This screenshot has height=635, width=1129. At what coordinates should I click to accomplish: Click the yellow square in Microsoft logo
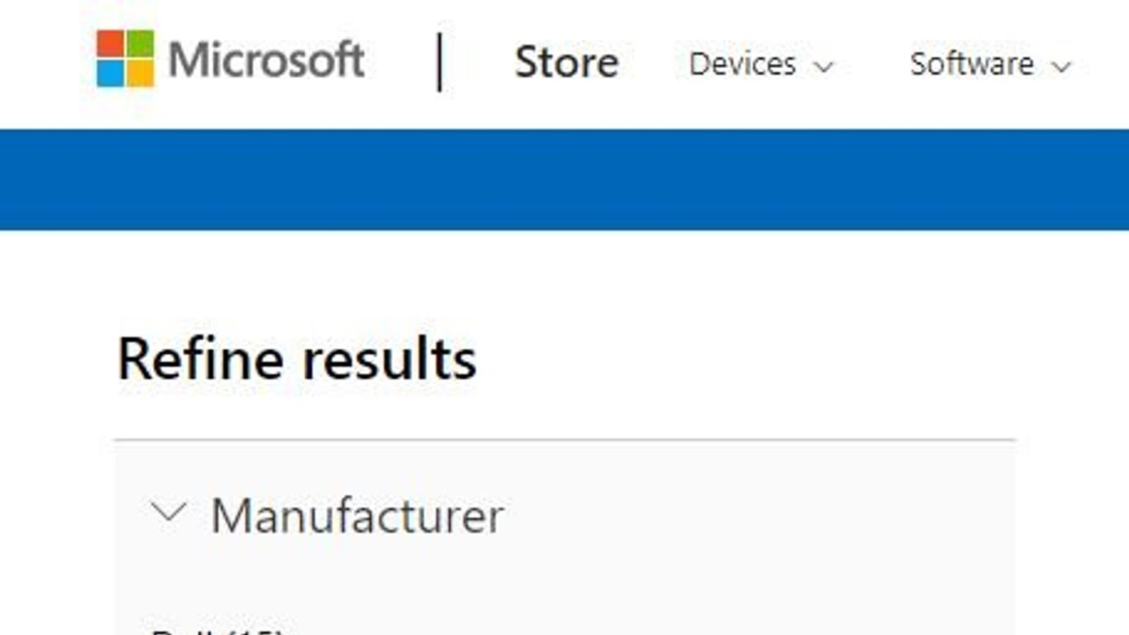pos(140,73)
